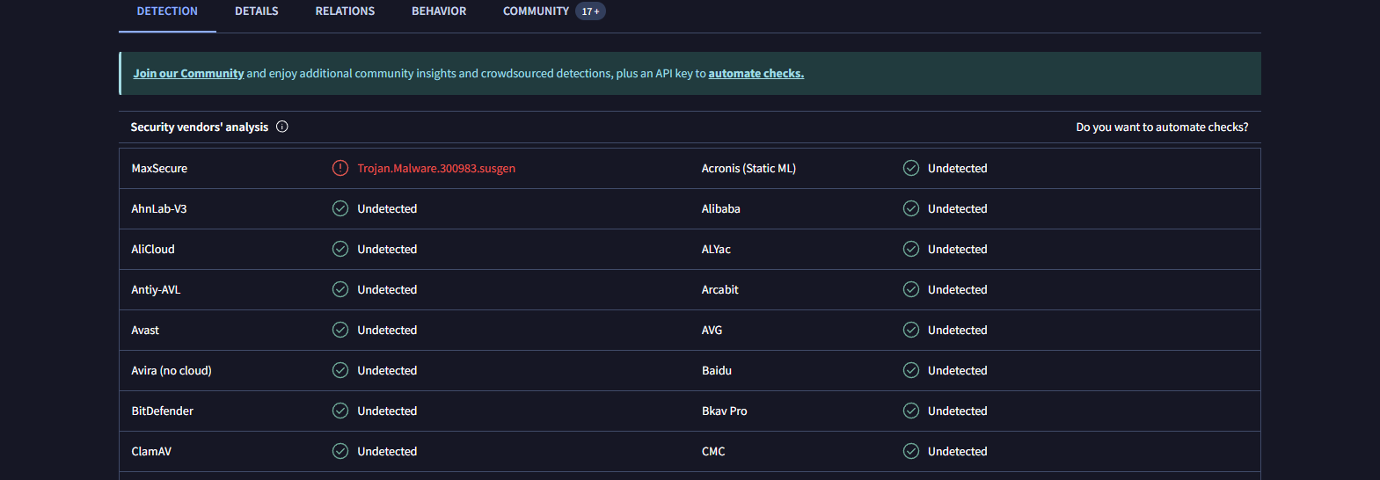This screenshot has height=480, width=1380.
Task: Follow the automate checks link in banner
Action: click(756, 74)
